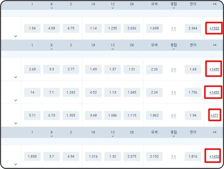Expand the row with odds 2.69
This screenshot has width=224, height=169.
(x=16, y=77)
